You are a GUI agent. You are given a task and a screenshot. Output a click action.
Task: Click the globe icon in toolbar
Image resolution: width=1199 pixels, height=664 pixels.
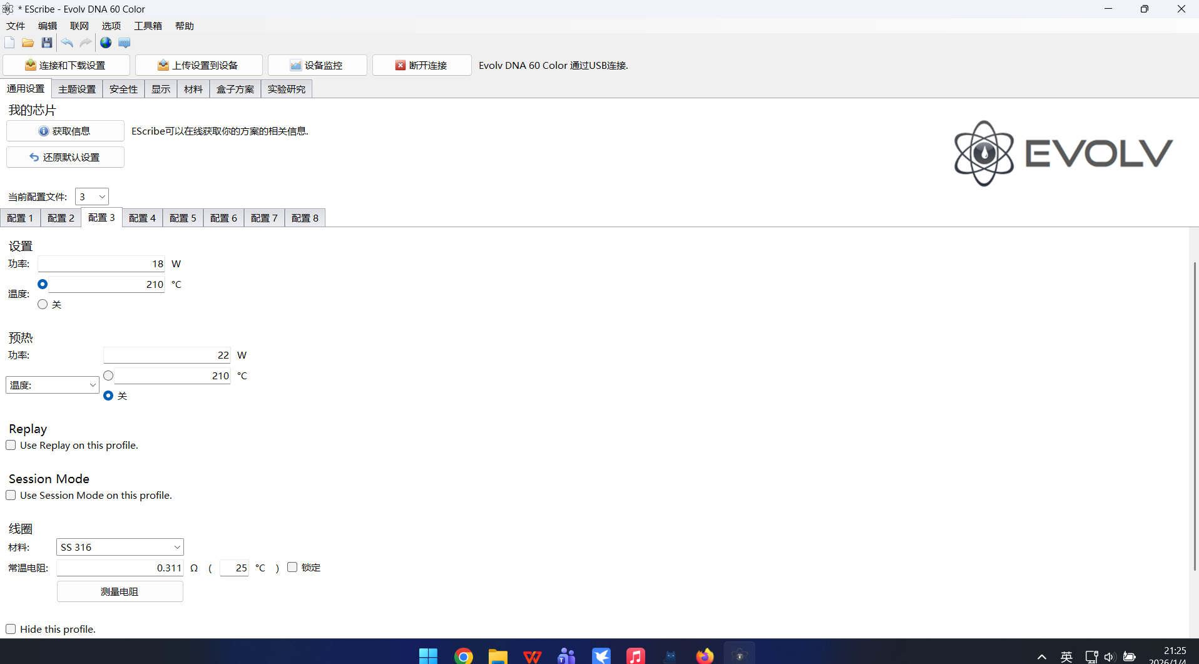point(106,43)
